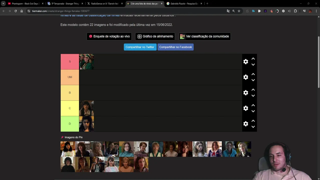320x180 pixels.
Task: Go back to the previous page
Action: click(x=3, y=11)
